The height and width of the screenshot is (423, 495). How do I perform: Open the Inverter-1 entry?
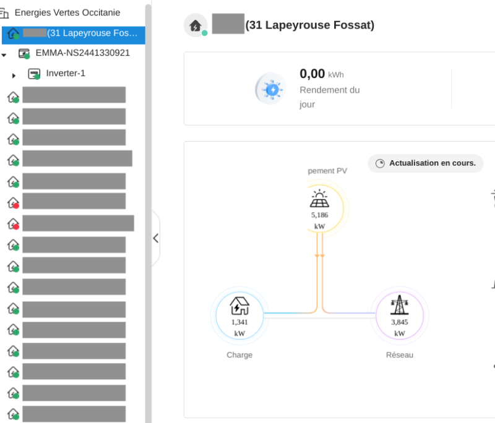(66, 74)
